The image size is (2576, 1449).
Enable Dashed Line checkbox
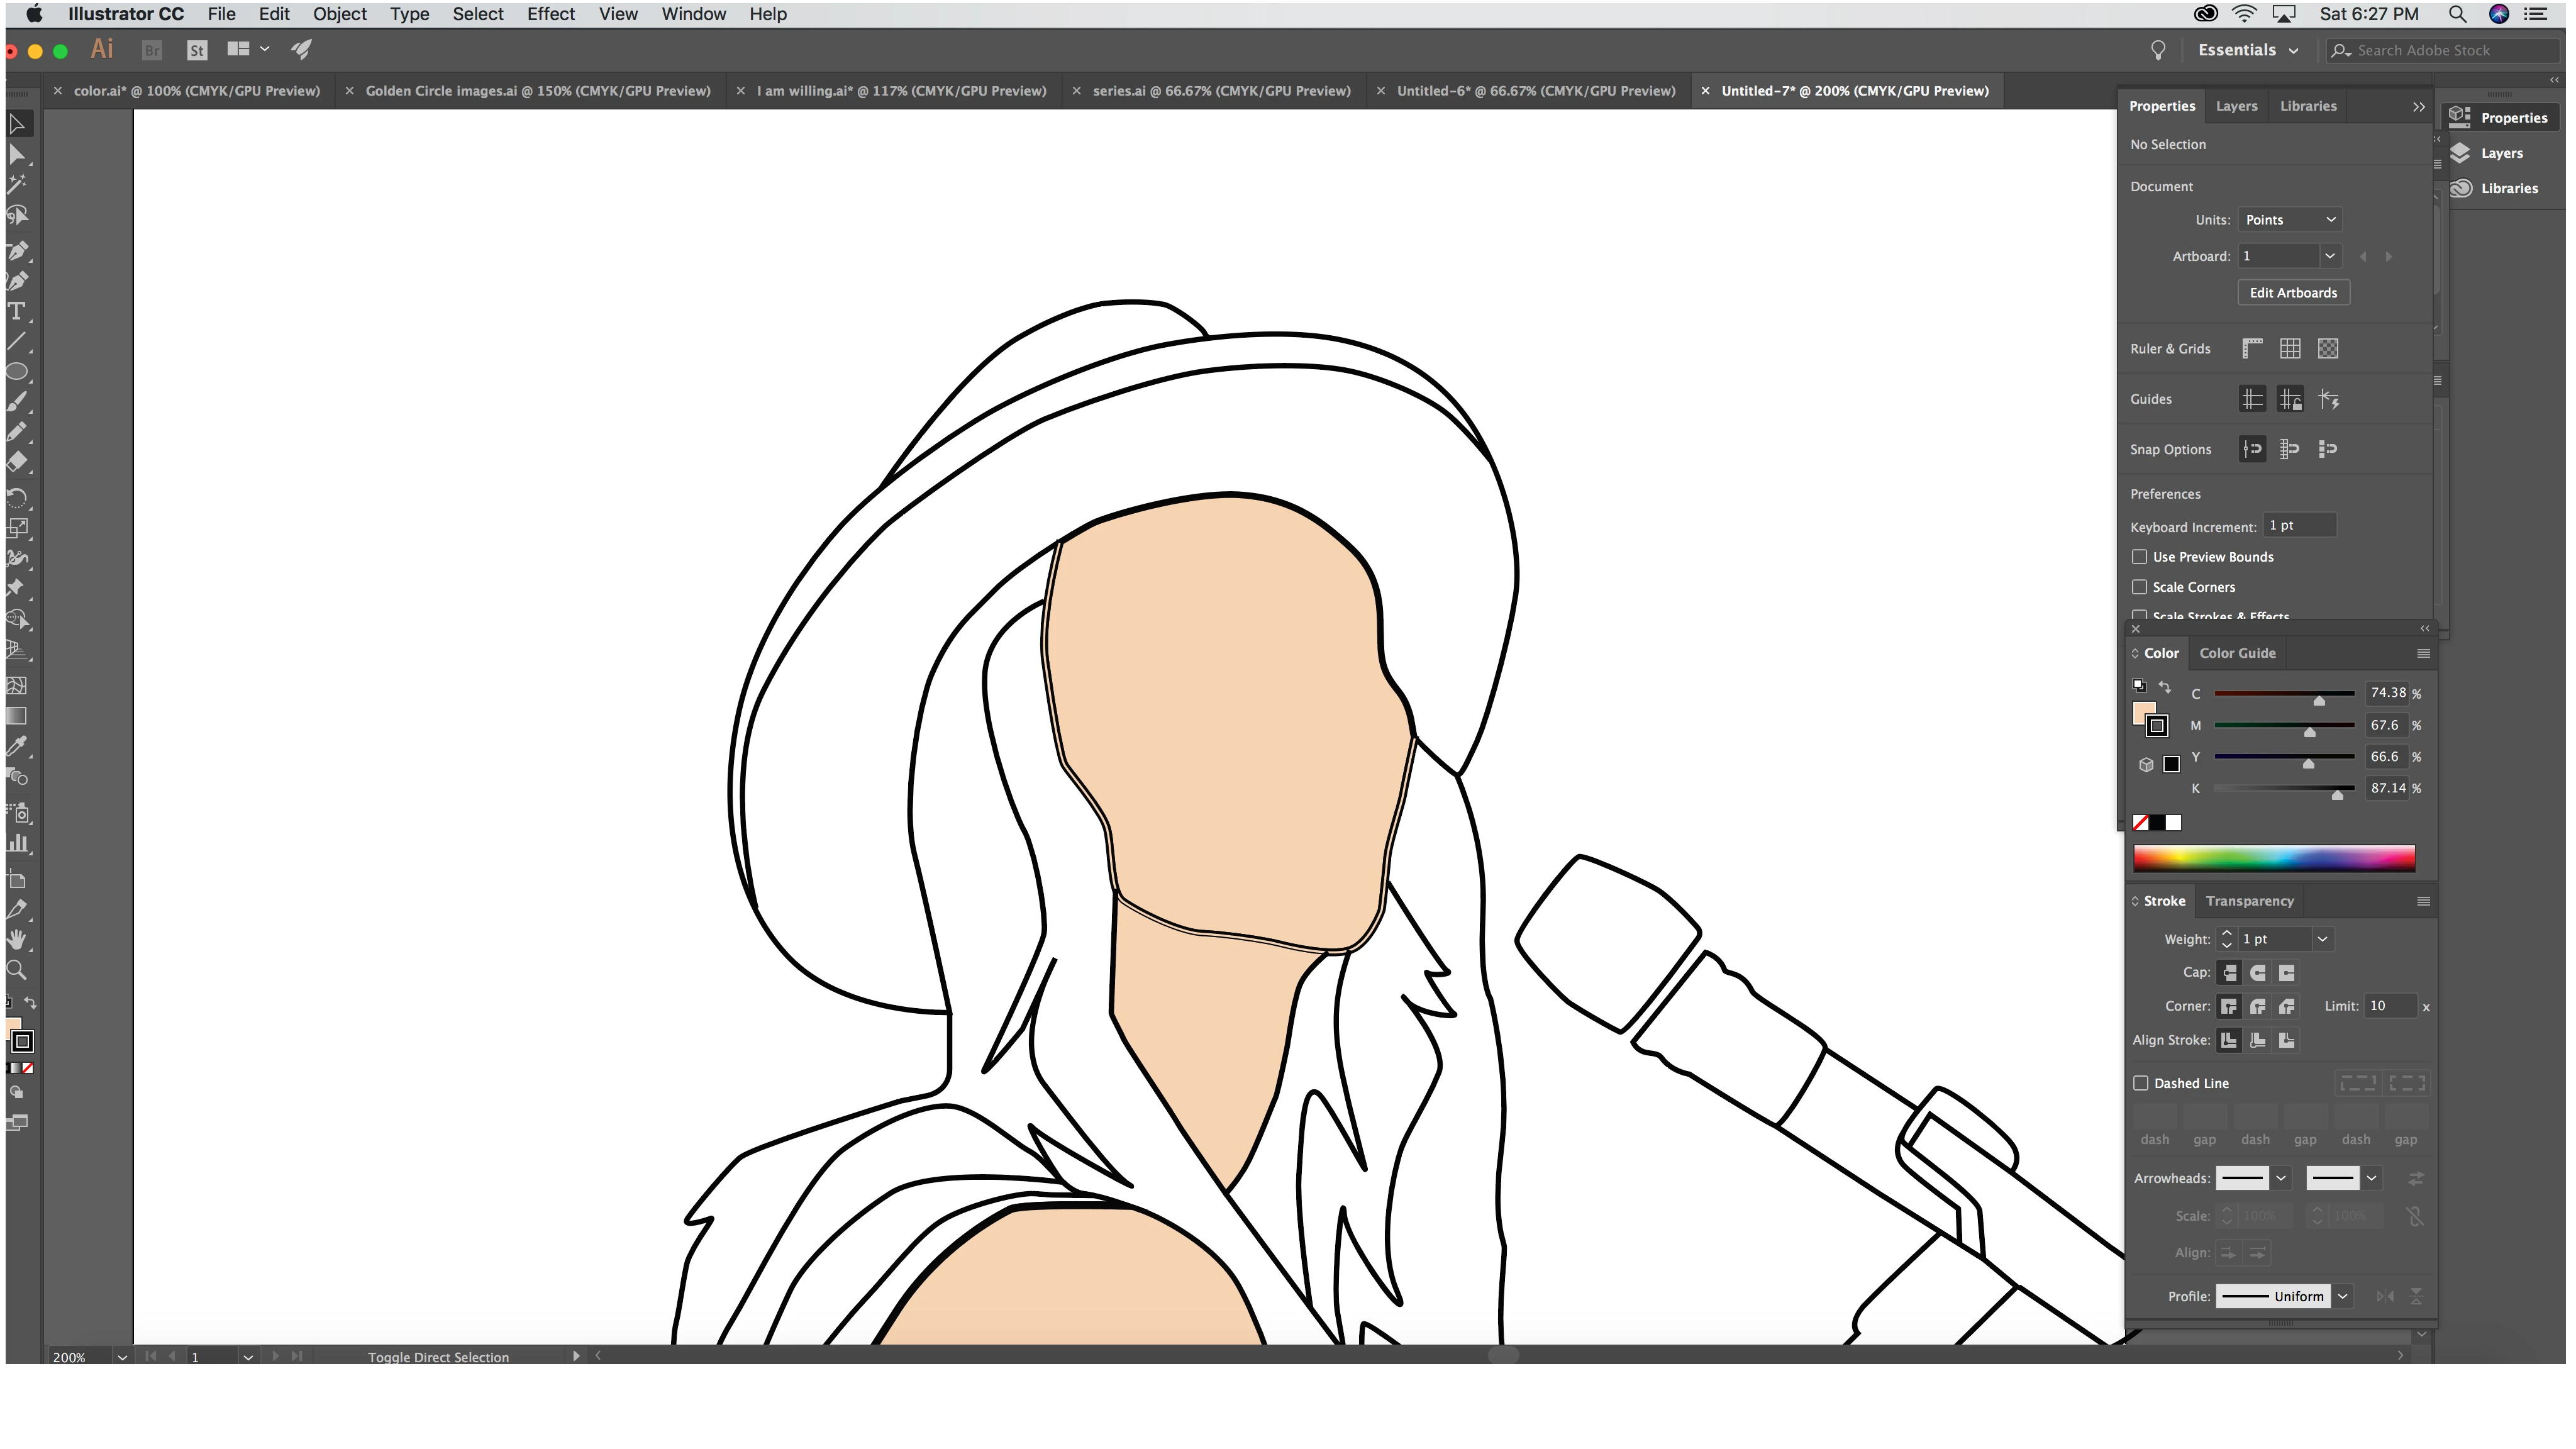(x=2140, y=1083)
